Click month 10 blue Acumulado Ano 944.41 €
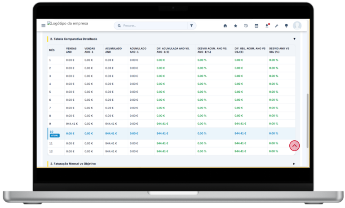The image size is (345, 208). click(111, 134)
